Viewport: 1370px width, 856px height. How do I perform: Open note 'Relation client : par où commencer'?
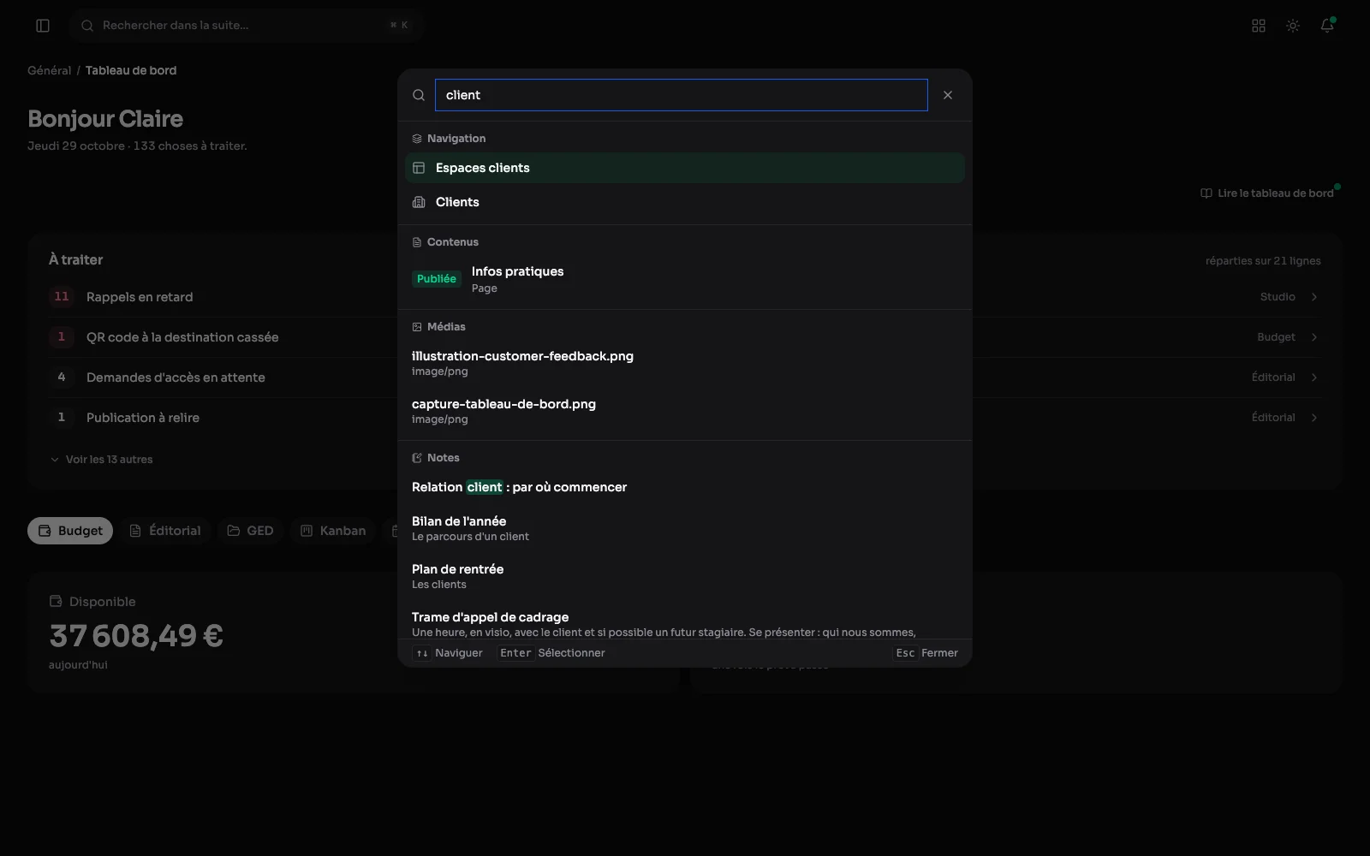coord(685,487)
